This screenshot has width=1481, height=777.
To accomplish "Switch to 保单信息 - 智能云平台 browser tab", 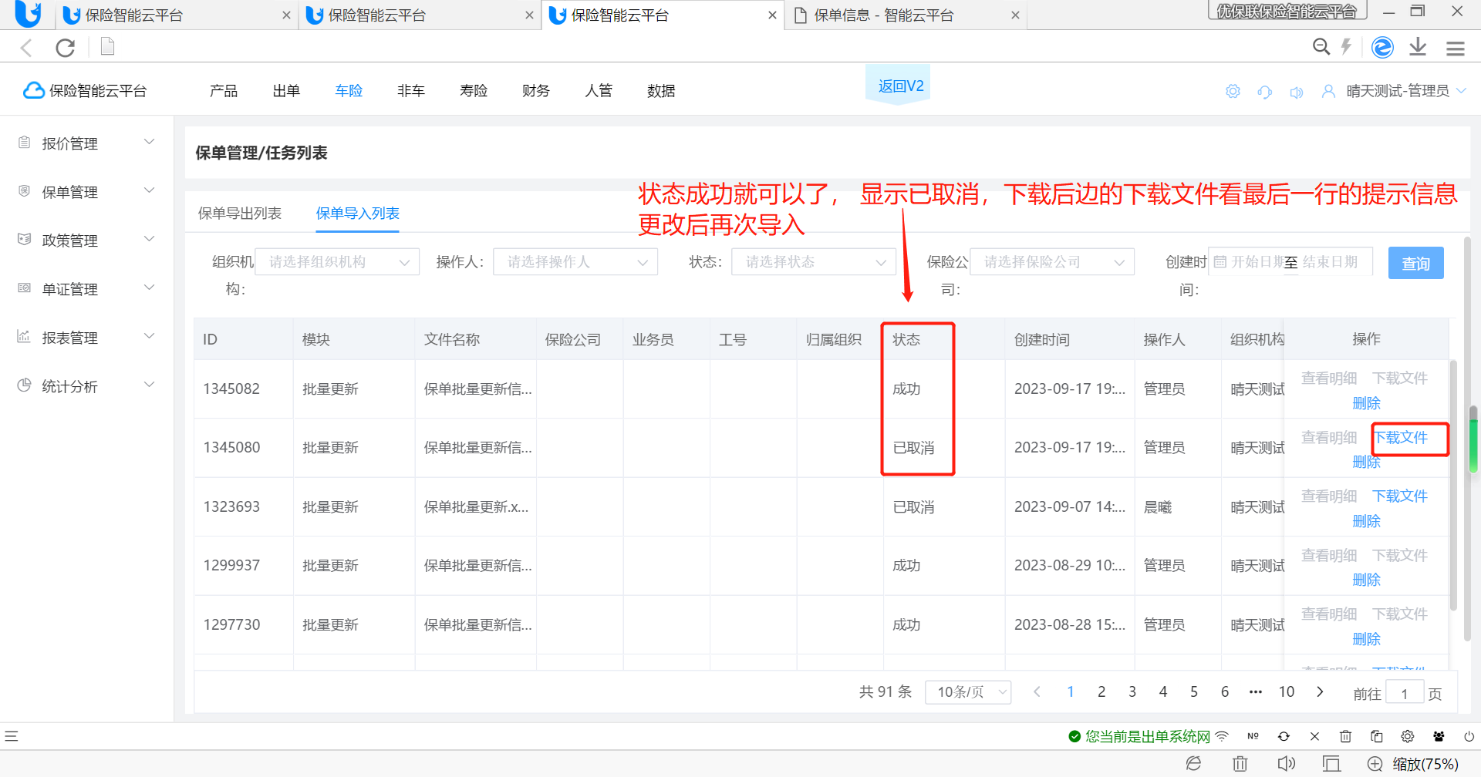I will [906, 15].
